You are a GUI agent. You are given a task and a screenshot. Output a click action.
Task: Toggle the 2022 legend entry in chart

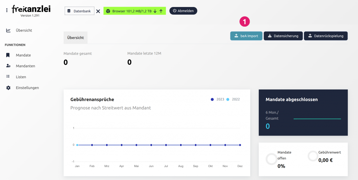[x=233, y=99]
